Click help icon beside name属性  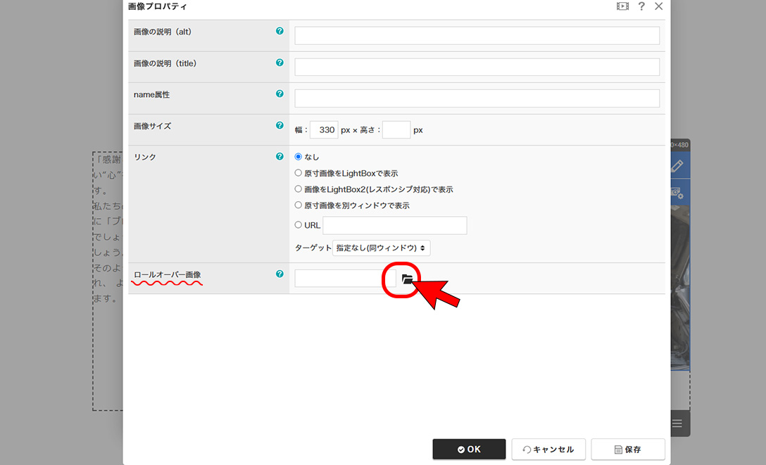point(280,94)
